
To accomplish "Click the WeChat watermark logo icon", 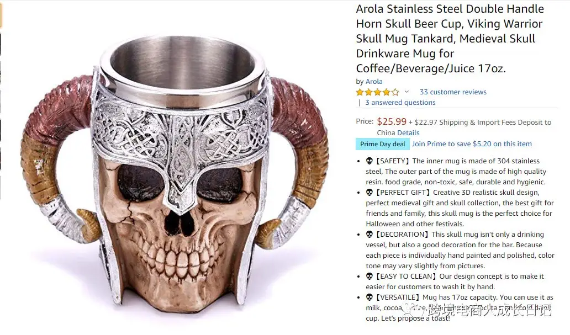I will tap(415, 310).
